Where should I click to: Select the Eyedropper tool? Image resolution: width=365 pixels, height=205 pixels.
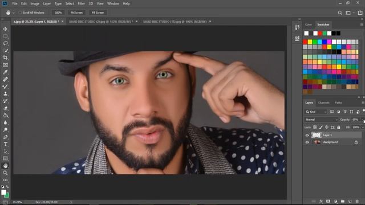point(5,72)
